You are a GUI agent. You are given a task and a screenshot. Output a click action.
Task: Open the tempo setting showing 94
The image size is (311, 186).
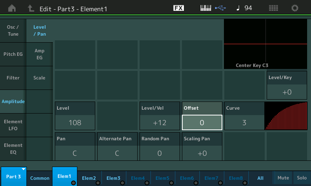click(x=245, y=8)
